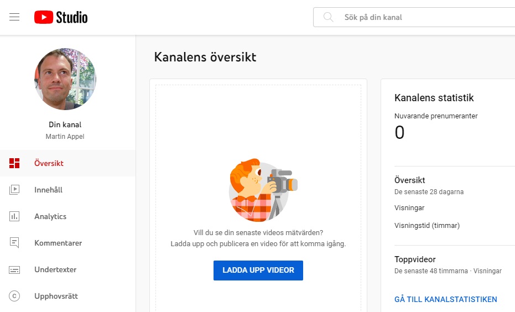Click the Innehåll content icon
Viewport: 515px width, 312px height.
[14, 190]
